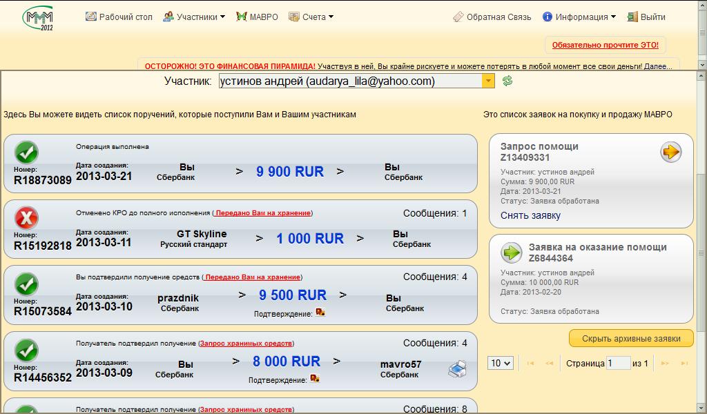Click the 9 500 RUR amount
The height and width of the screenshot is (414, 707).
pos(293,295)
